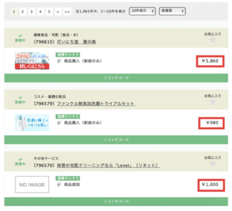
Task: Click 提携ランクS badge for 菌の森
Action: click(x=68, y=55)
